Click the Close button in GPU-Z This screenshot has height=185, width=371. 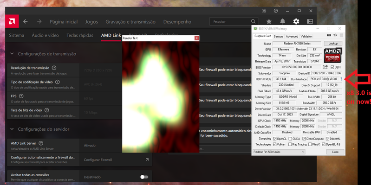pyautogui.click(x=335, y=152)
